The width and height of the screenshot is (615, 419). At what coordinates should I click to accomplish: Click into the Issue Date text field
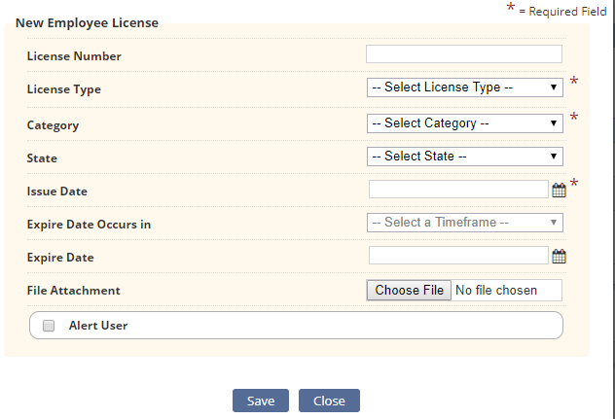458,189
